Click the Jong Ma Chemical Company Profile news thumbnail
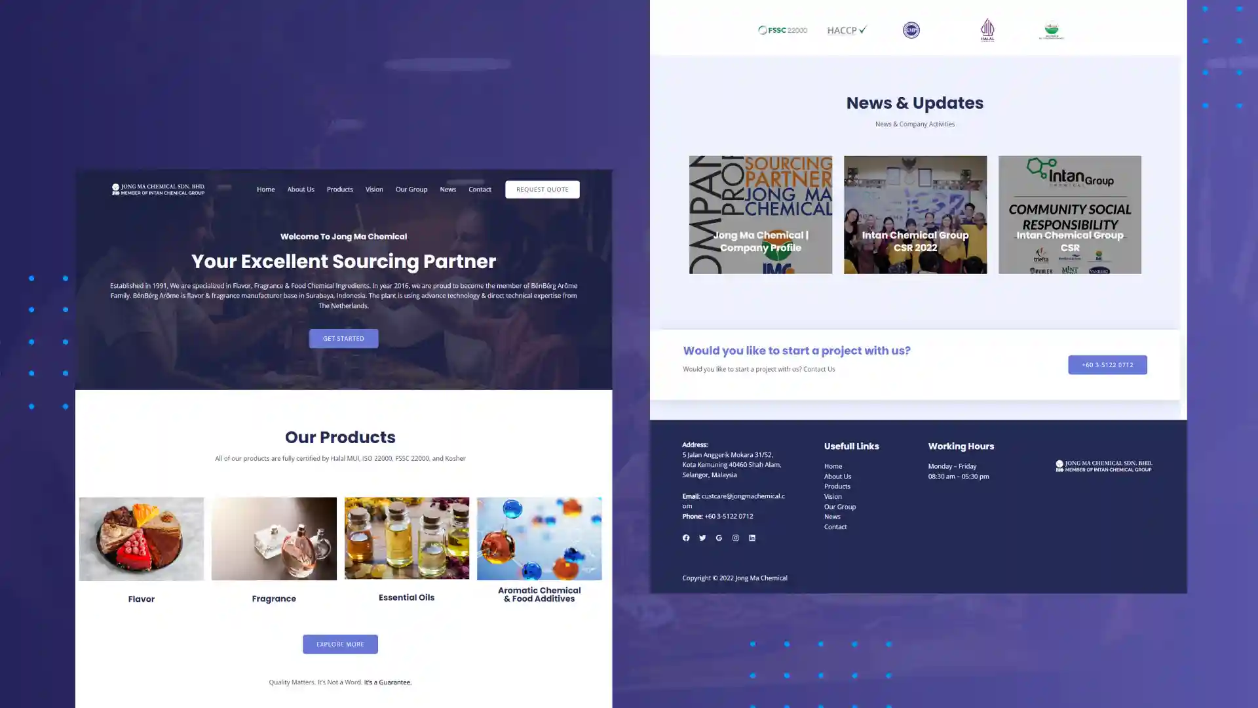 pyautogui.click(x=760, y=214)
